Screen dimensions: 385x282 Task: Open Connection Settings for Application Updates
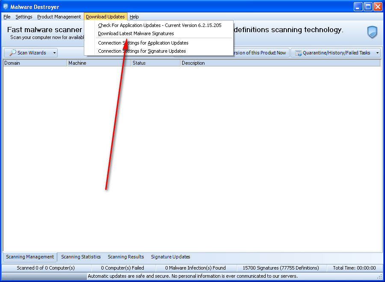143,43
